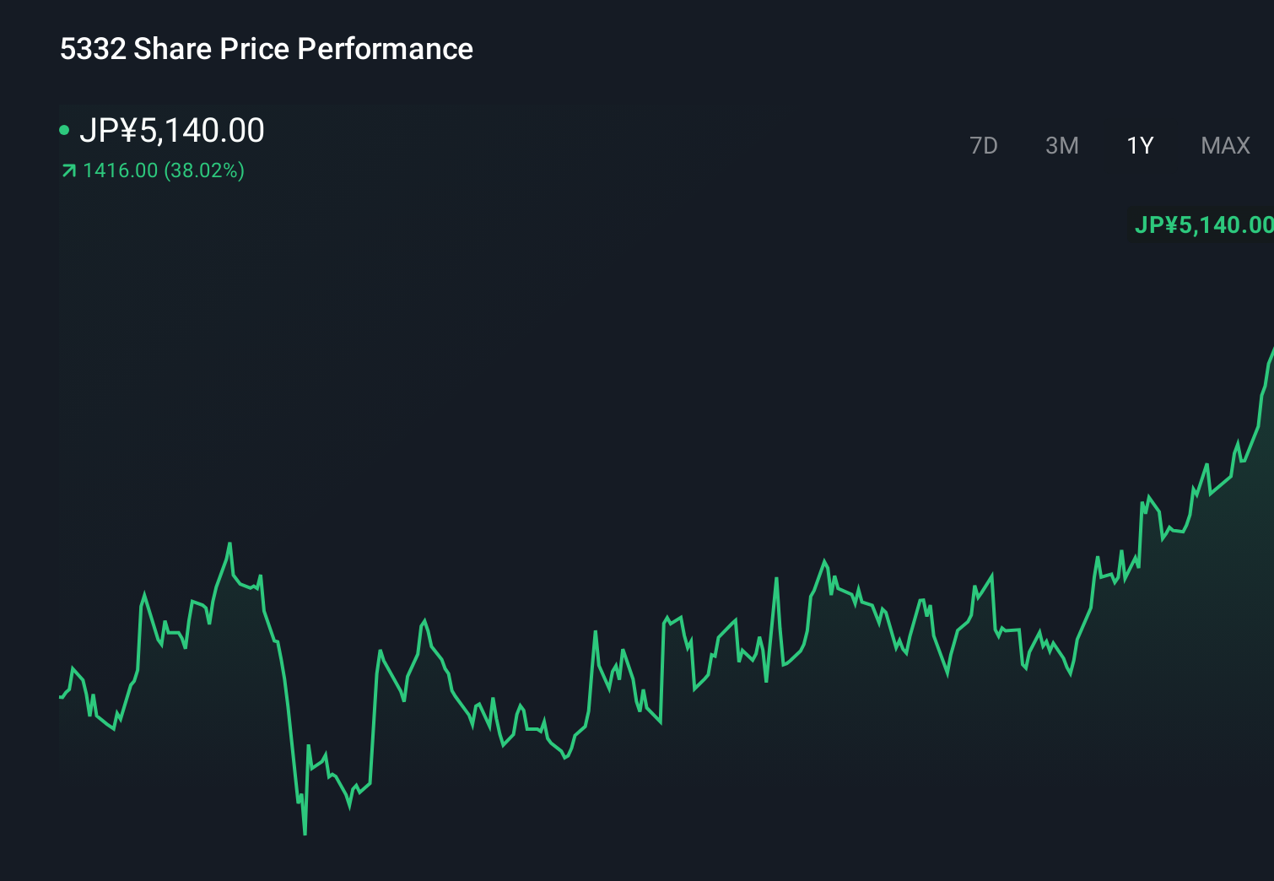Image resolution: width=1274 pixels, height=881 pixels.
Task: Click the green JP¥5,140.00 chart end label
Action: coord(1202,224)
